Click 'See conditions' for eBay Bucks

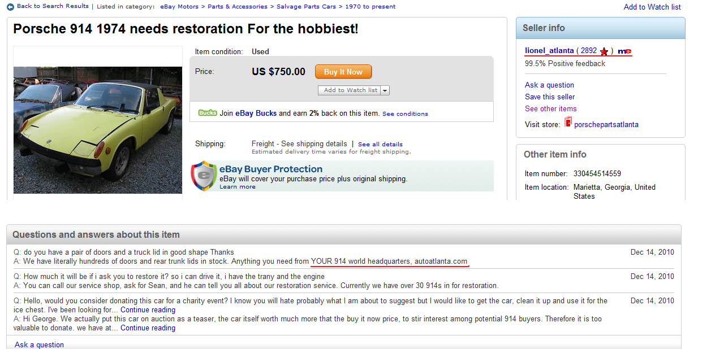click(x=405, y=114)
